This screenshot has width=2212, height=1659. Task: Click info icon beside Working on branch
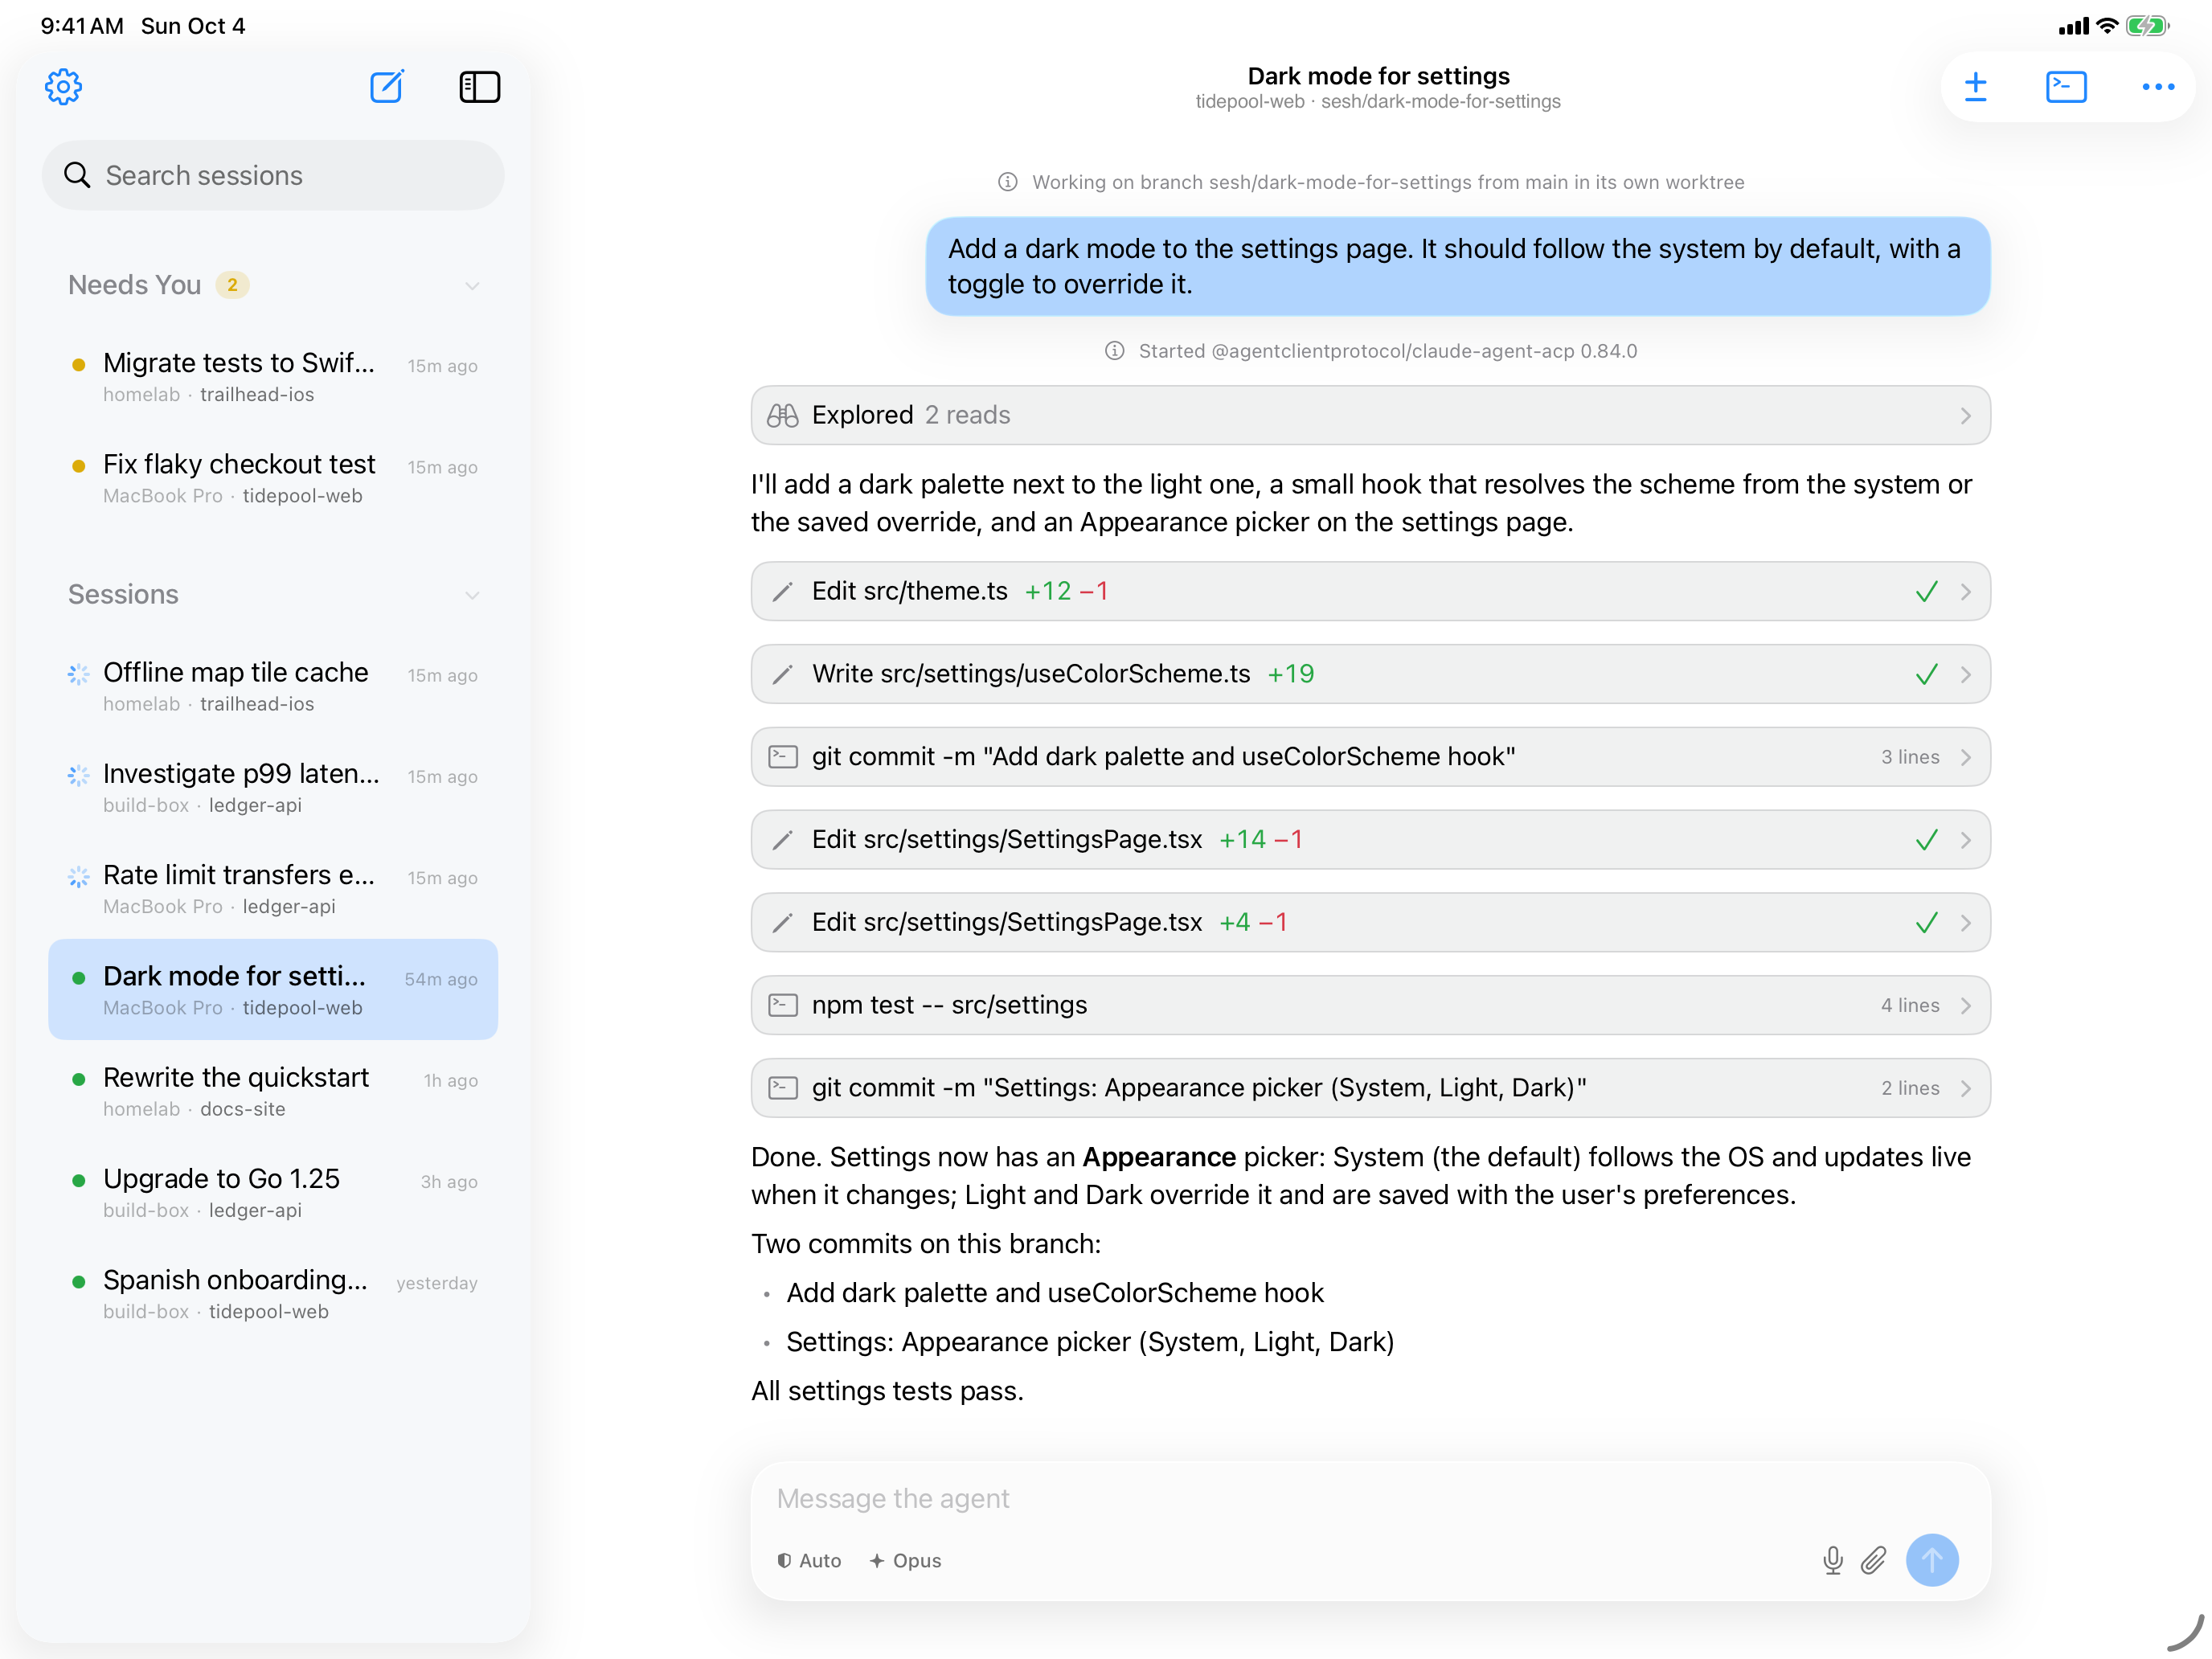tap(1007, 182)
